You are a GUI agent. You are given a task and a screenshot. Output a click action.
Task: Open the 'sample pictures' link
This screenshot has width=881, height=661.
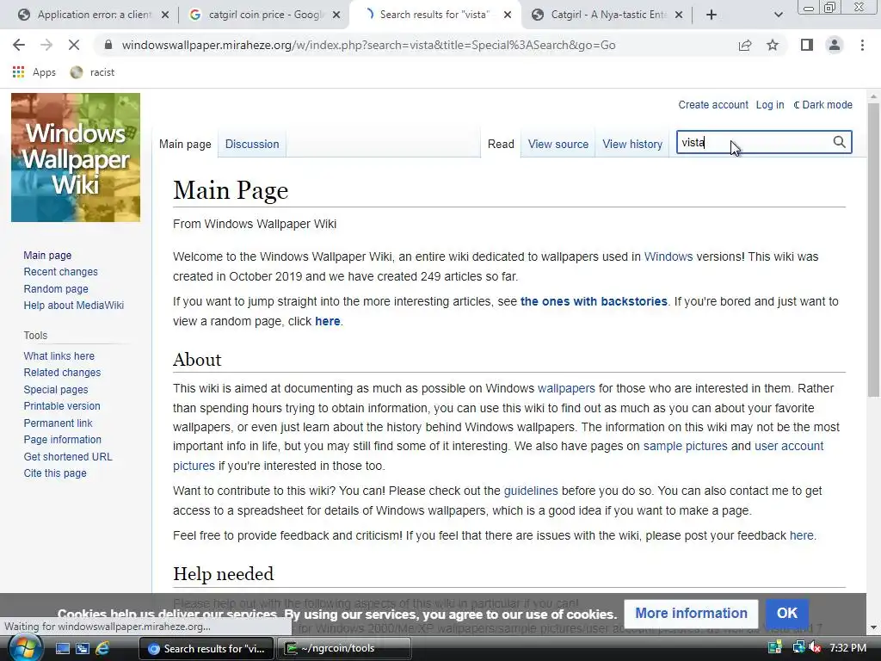click(685, 447)
